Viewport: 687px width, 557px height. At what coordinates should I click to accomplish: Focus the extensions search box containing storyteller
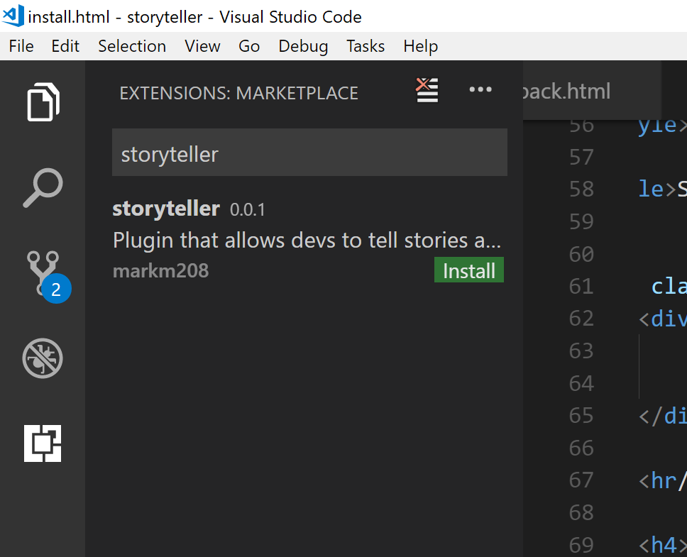point(309,153)
